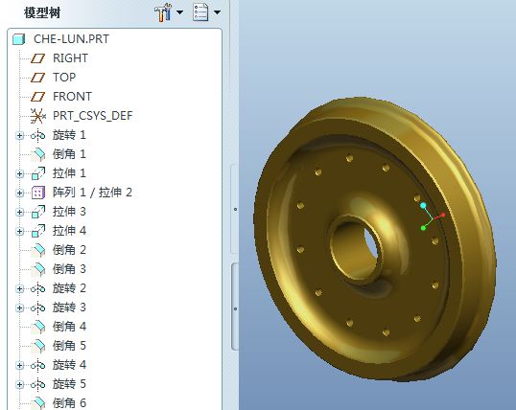Image resolution: width=516 pixels, height=410 pixels.
Task: Expand the 旋转 2 feature node
Action: (20, 288)
